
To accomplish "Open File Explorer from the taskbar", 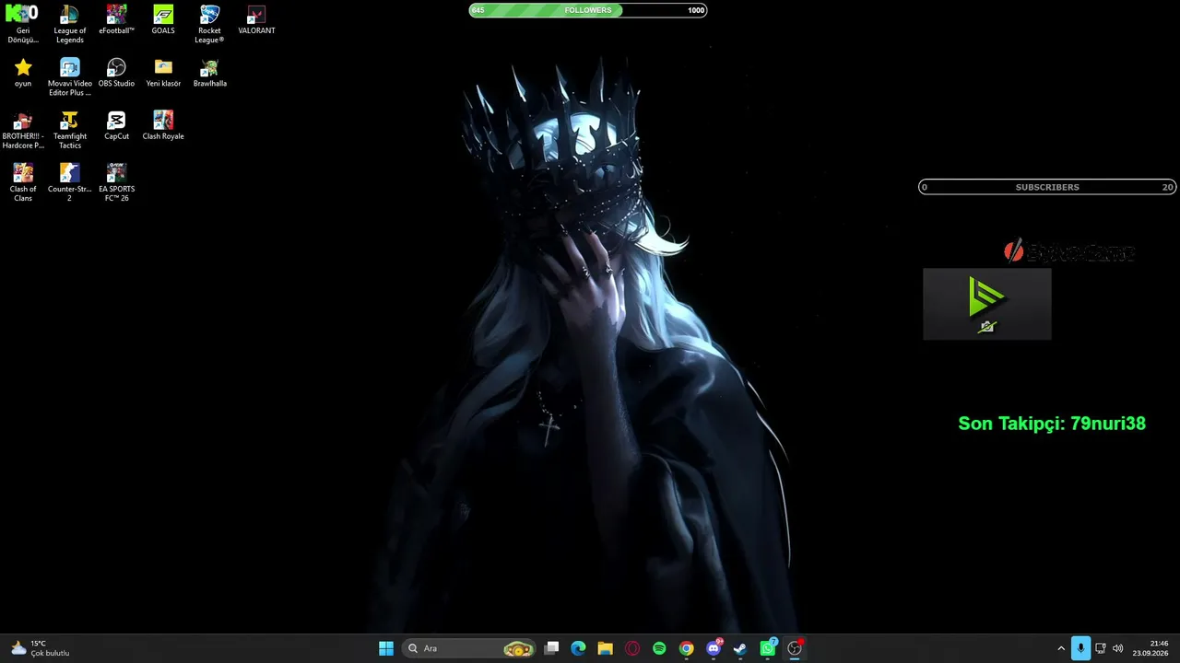I will pyautogui.click(x=605, y=648).
